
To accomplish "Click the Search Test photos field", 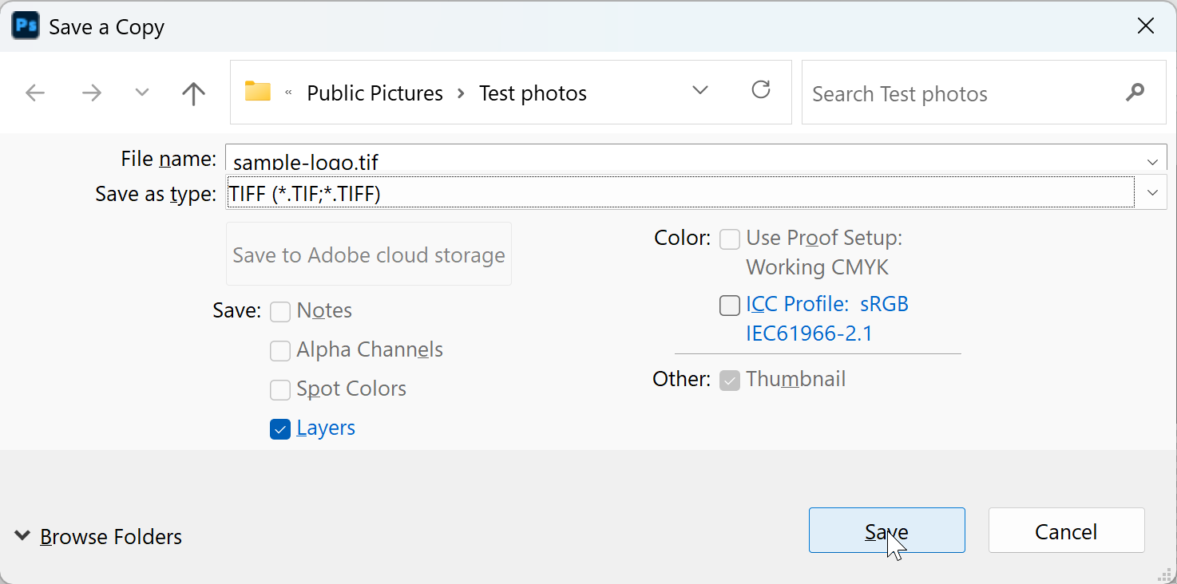I will 984,93.
